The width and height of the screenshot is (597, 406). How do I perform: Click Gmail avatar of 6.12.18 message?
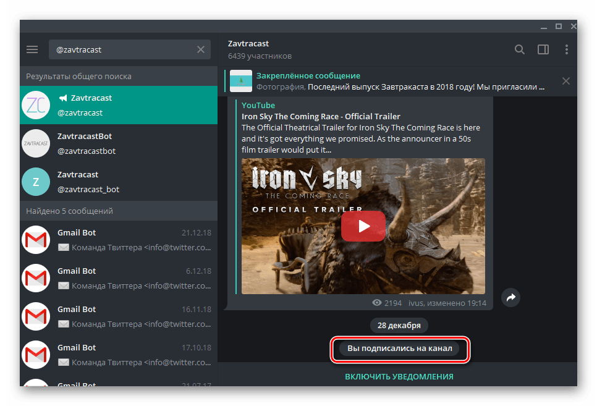36,279
